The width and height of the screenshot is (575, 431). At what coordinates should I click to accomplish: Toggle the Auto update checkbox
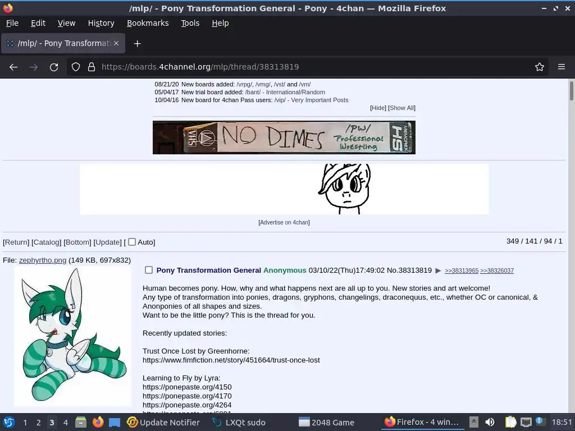132,242
